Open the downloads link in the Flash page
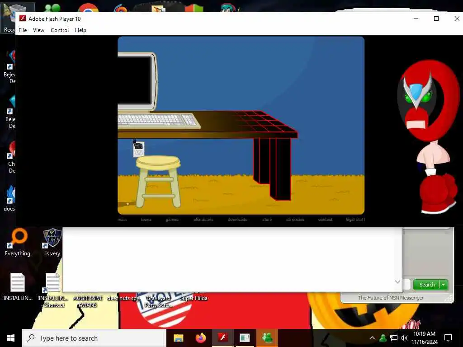The image size is (463, 347). coord(237,220)
